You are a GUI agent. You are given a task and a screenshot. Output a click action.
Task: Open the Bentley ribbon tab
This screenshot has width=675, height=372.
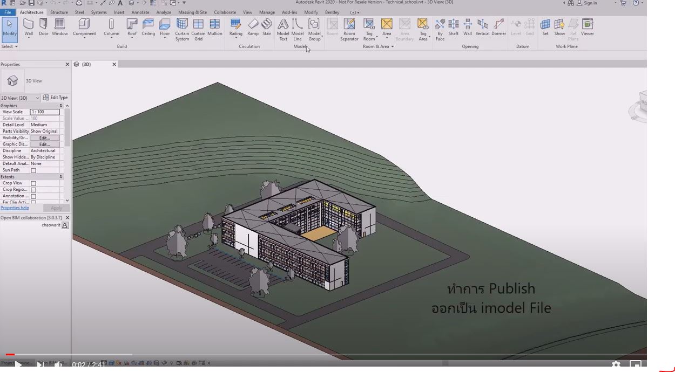[332, 12]
